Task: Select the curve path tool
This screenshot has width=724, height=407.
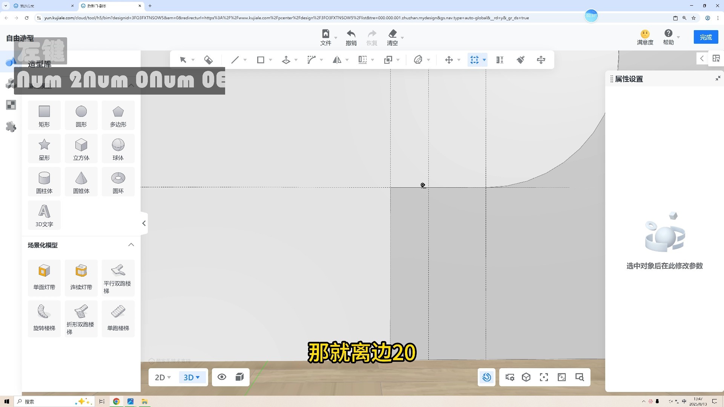Action: [311, 60]
